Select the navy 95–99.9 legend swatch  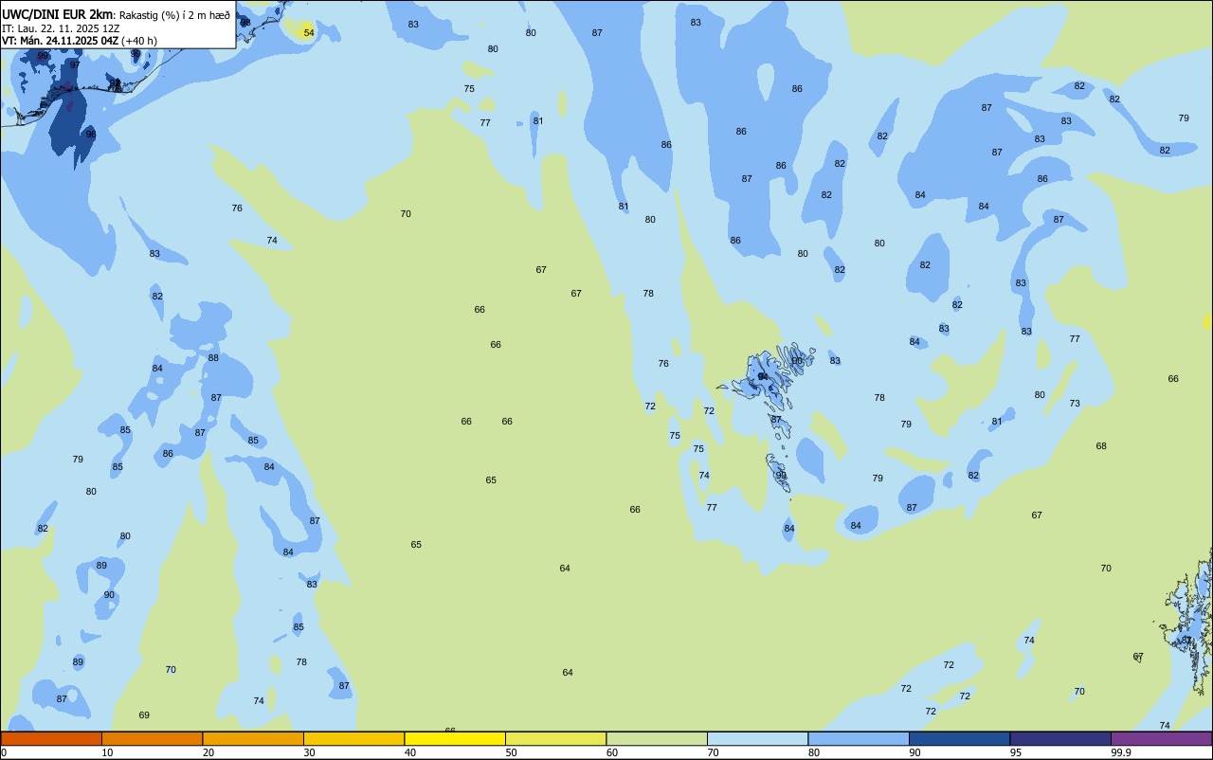coord(1060,738)
